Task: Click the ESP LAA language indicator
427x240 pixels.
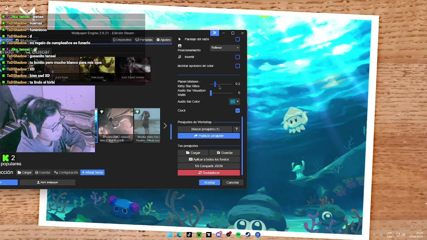Action: tap(390, 235)
